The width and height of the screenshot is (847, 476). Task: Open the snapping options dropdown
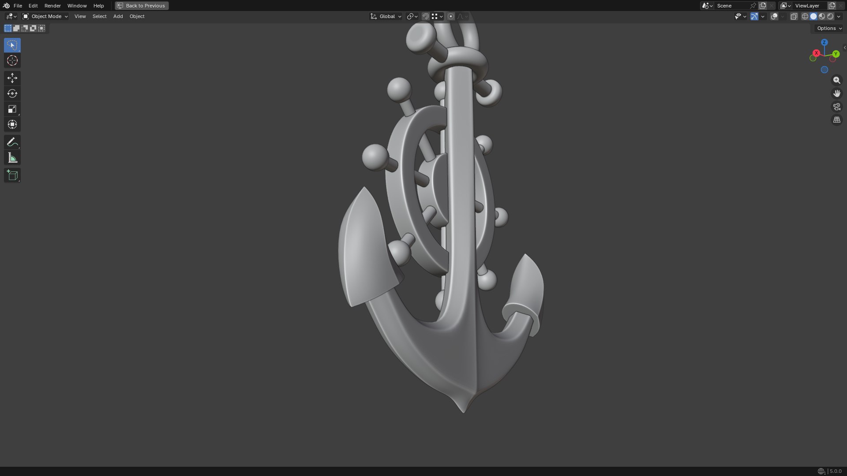438,16
